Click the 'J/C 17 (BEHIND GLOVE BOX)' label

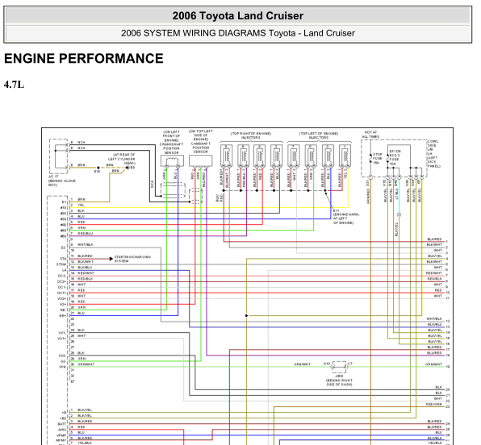click(61, 181)
